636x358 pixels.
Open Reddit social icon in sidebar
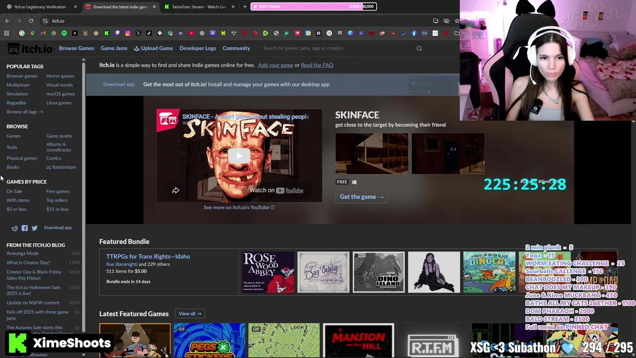click(14, 228)
